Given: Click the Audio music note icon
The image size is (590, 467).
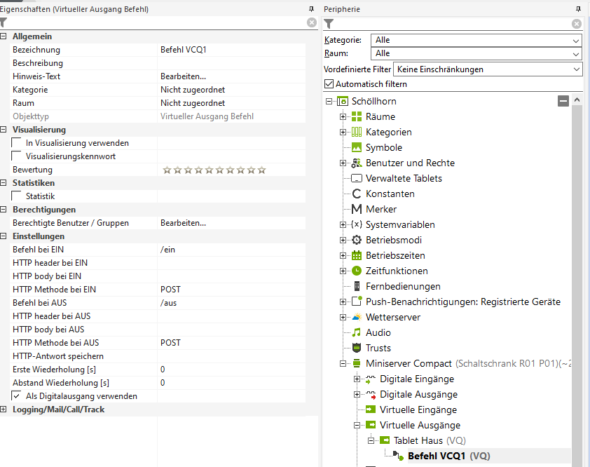Looking at the screenshot, I should pyautogui.click(x=357, y=332).
